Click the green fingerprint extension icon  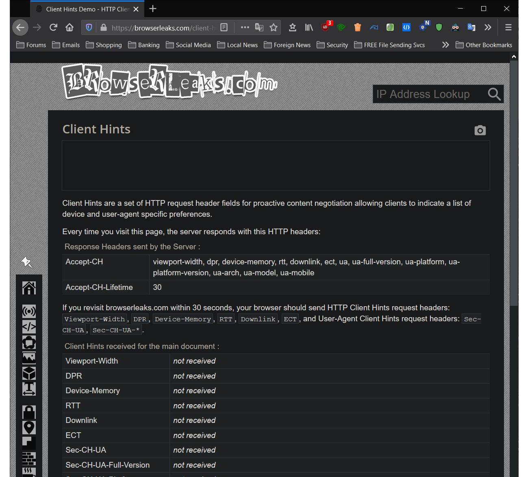coord(390,27)
